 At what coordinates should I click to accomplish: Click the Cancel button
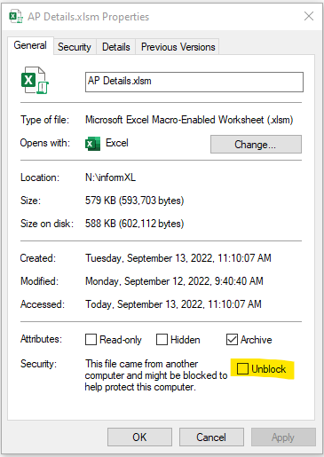coord(211,437)
